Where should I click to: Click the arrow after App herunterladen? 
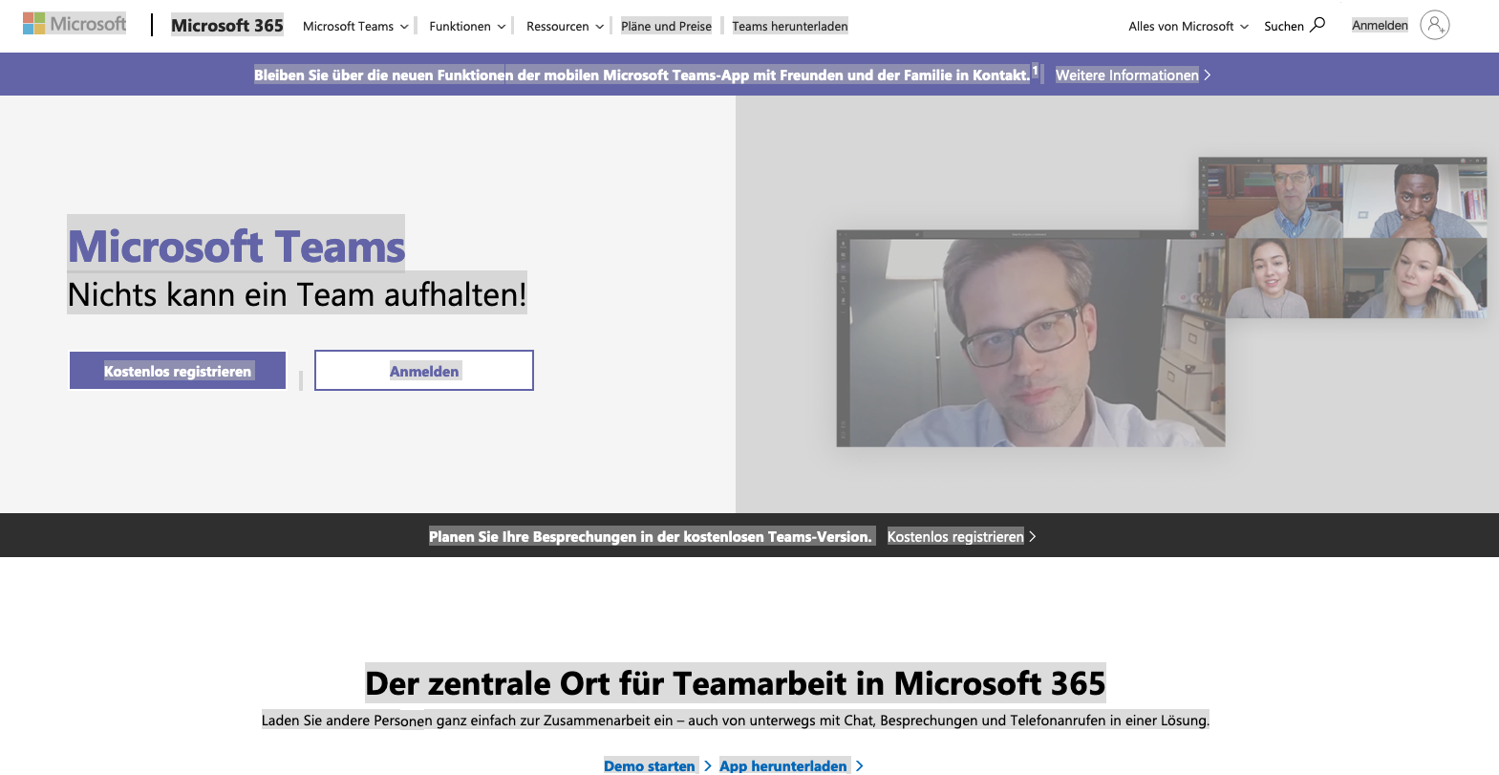[x=859, y=766]
